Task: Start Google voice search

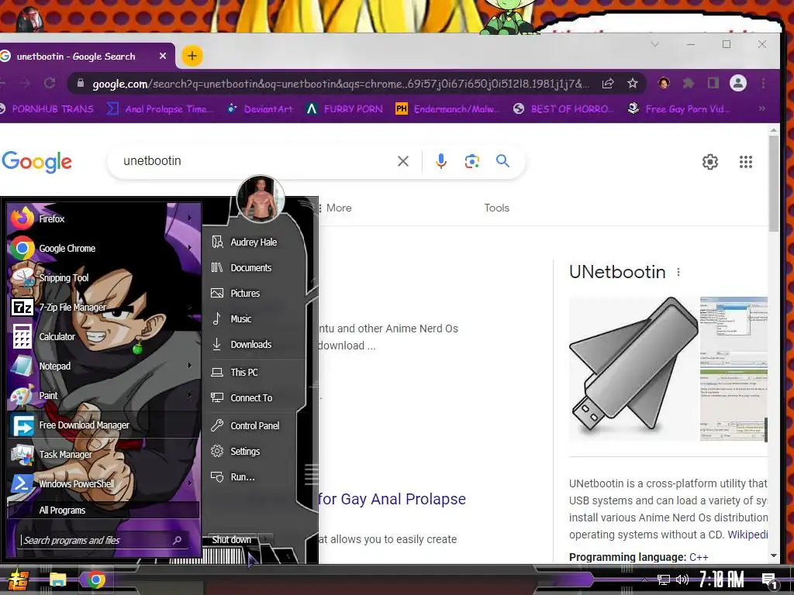Action: (441, 161)
